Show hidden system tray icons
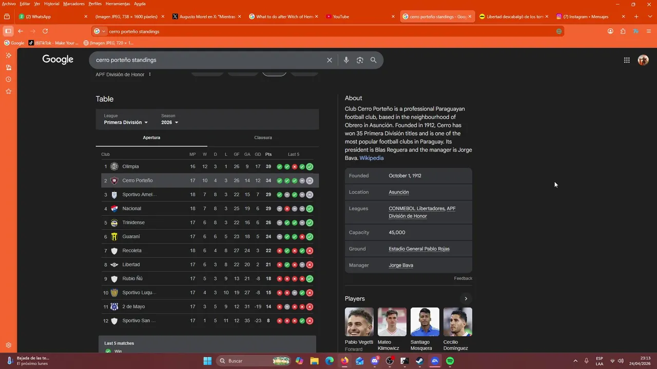Screen dimensions: 657x369 (x=575, y=361)
